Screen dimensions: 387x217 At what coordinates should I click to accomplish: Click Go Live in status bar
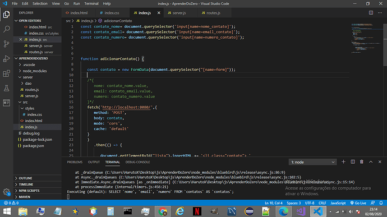pos(358,203)
